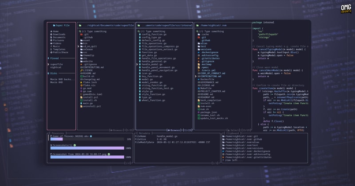
Task: Select the handle_panel_movement.go file
Action: click(159, 67)
